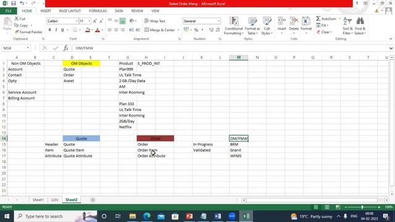Select row 14 header
Image resolution: width=395 pixels, height=222 pixels.
(4, 138)
